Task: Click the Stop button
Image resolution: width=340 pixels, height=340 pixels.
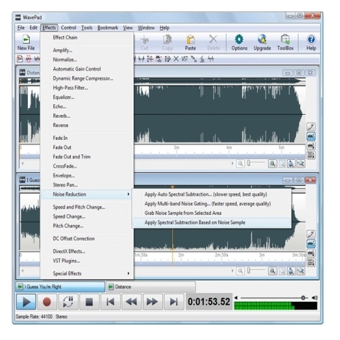Action: click(89, 302)
